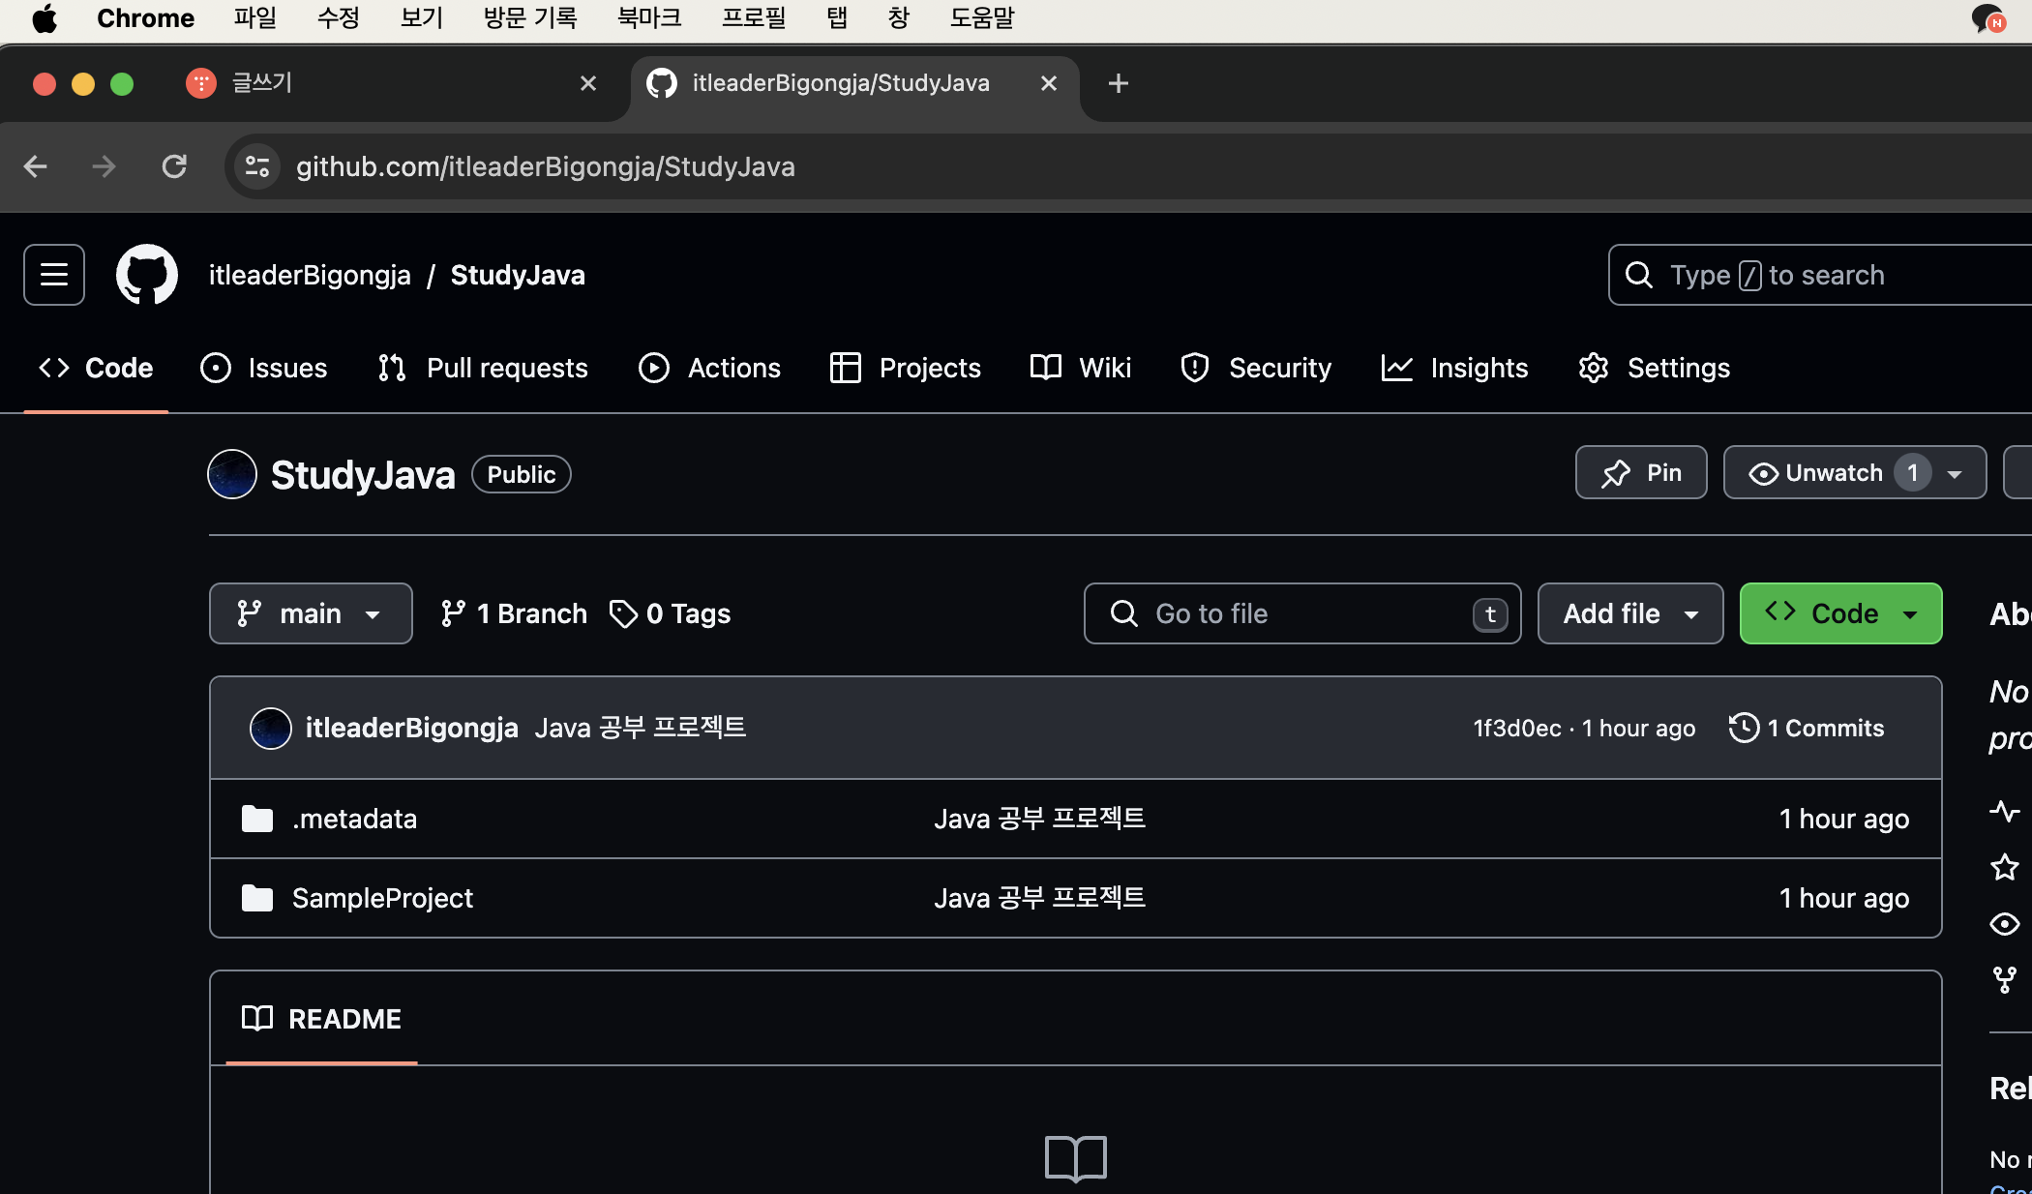Open the Unwatch notifications dropdown
This screenshot has height=1194, width=2032.
click(1855, 472)
